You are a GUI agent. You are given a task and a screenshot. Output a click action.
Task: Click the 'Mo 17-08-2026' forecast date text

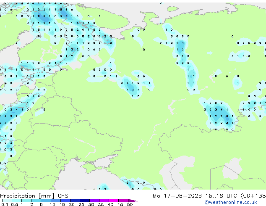point(177,196)
